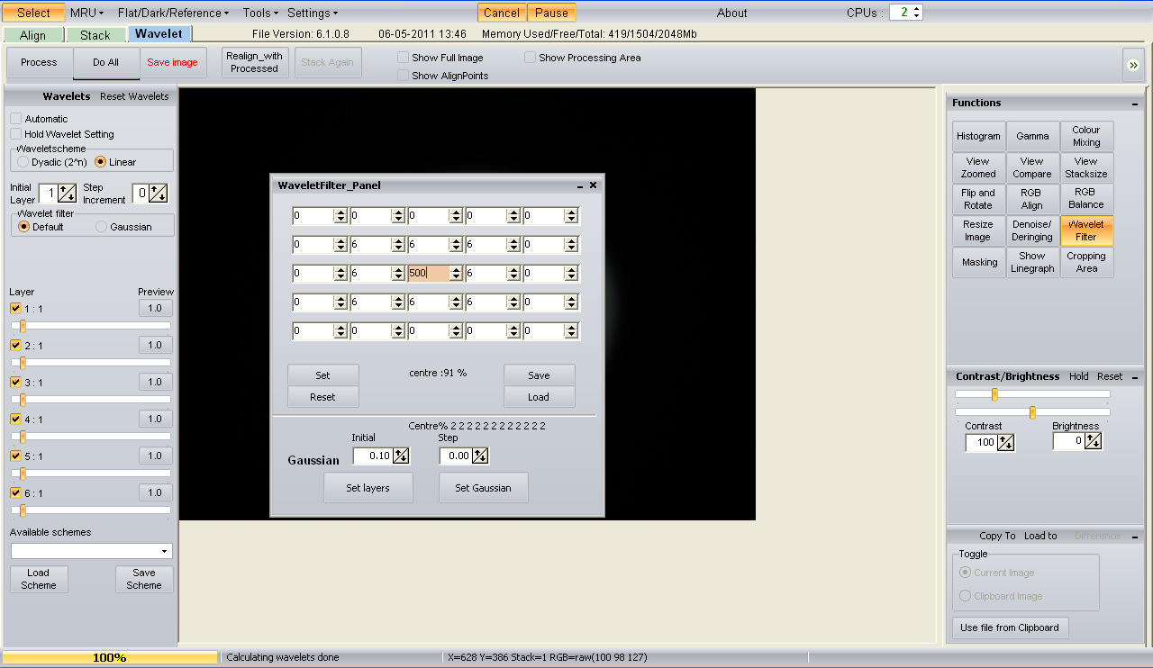The image size is (1153, 668).
Task: Open the Settings menu
Action: tap(312, 13)
